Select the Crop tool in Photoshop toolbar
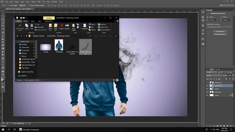This screenshot has height=132, width=235. click(x=3, y=26)
